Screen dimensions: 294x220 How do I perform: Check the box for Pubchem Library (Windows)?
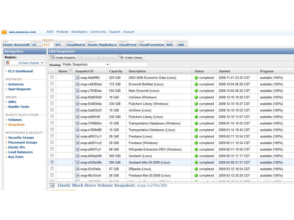(x=52, y=104)
